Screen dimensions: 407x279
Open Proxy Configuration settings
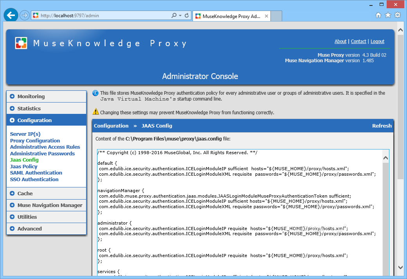point(35,140)
